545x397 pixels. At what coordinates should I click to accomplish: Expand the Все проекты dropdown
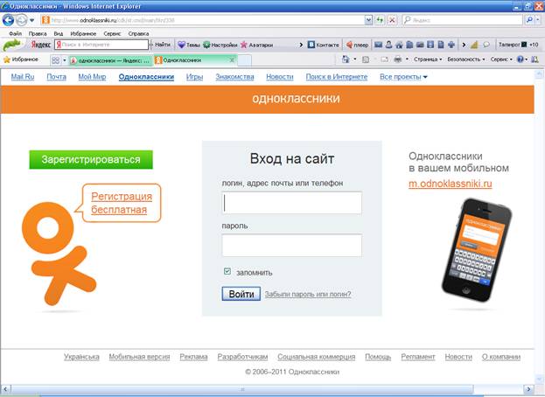[x=403, y=77]
